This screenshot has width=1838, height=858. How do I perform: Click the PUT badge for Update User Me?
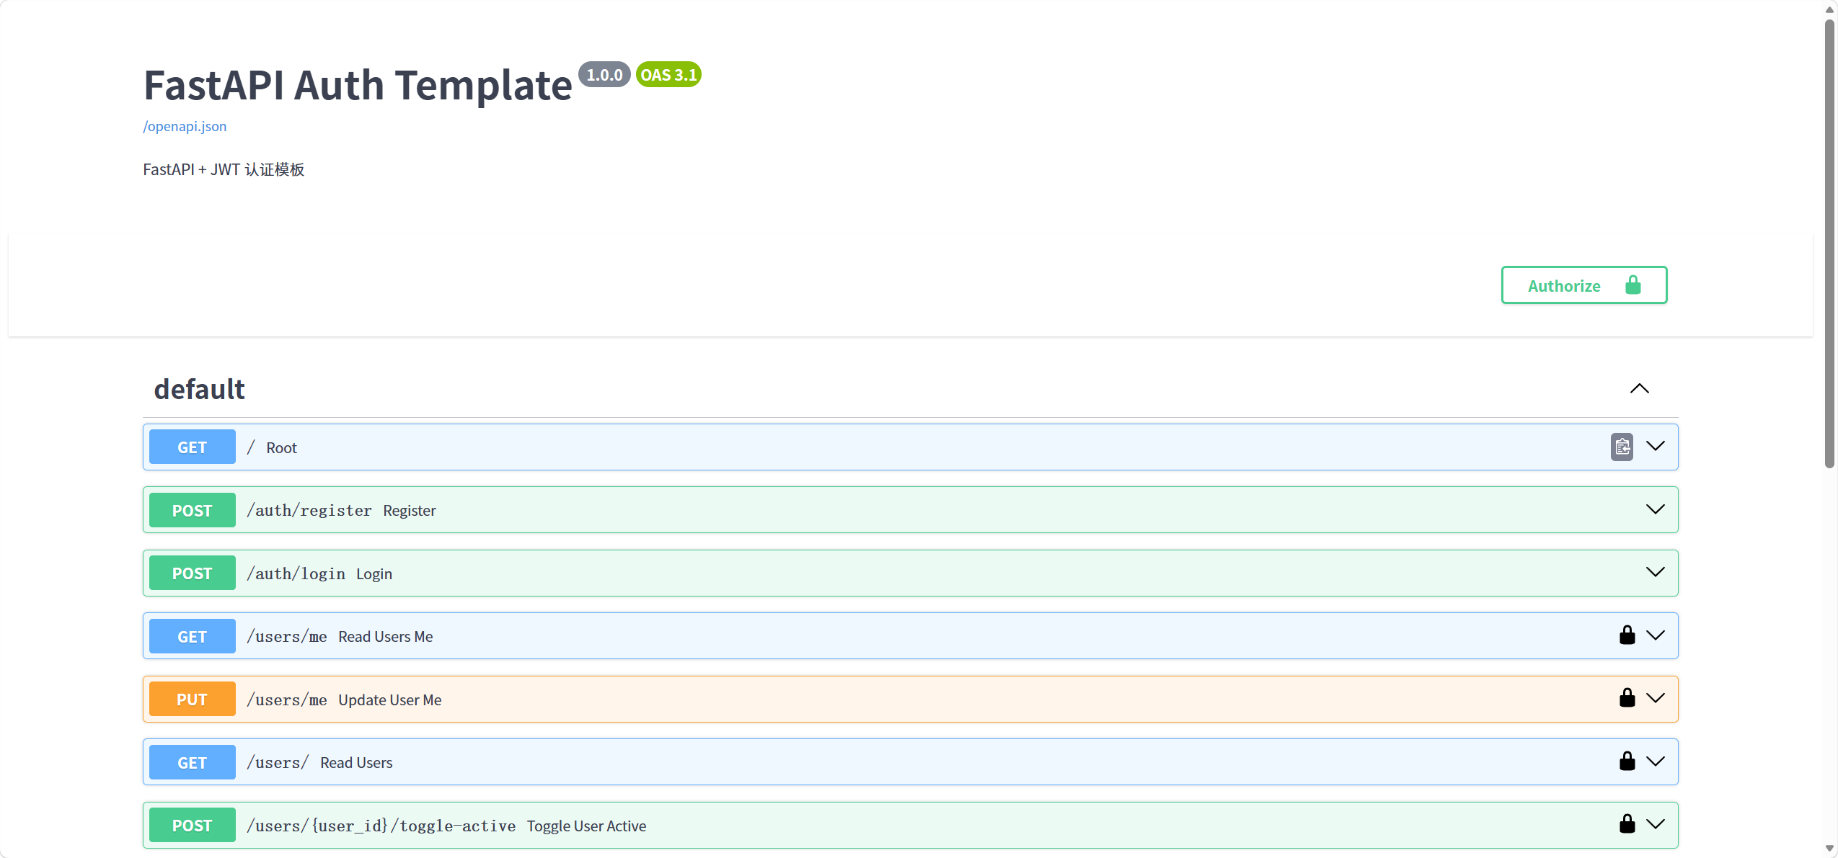(x=193, y=700)
